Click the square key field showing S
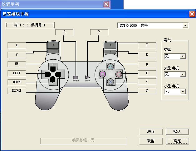196x151 pixels. click(x=147, y=91)
